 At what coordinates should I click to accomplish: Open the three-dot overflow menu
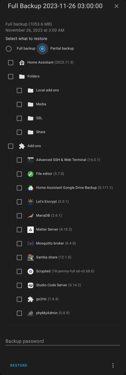pyautogui.click(x=113, y=365)
